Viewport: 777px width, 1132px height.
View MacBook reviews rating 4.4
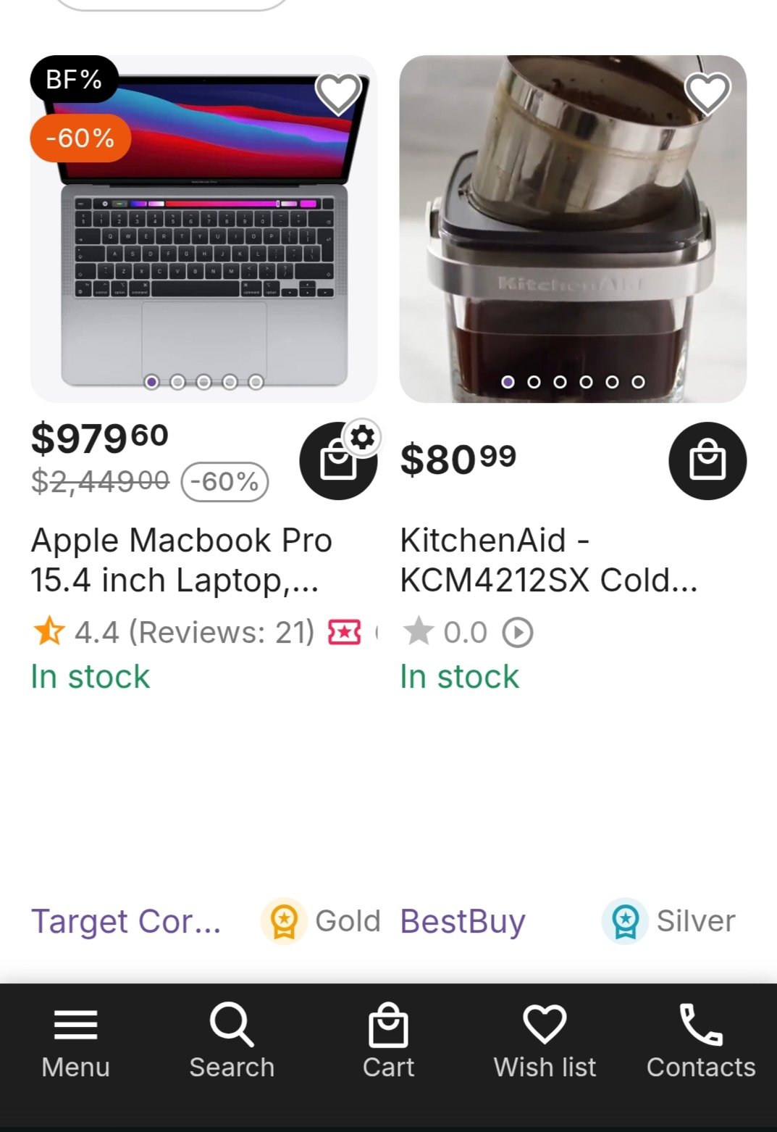coord(174,633)
